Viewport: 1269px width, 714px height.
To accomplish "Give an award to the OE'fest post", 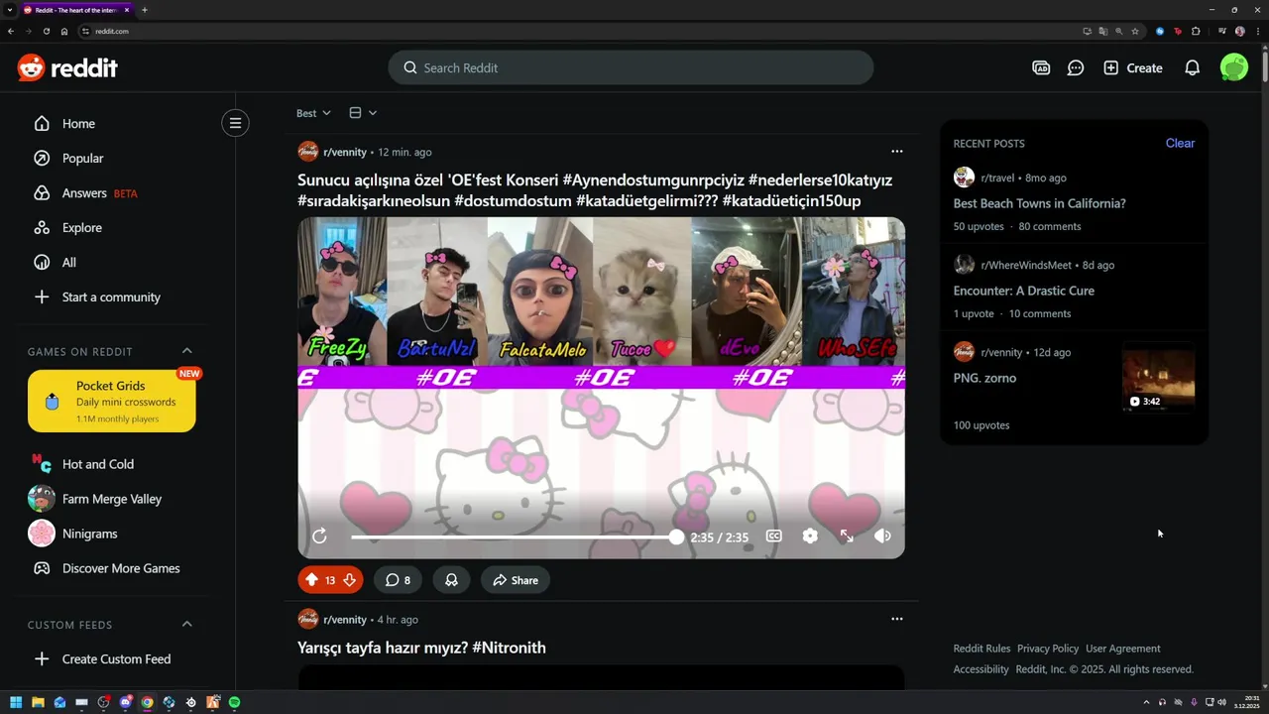I will (x=451, y=580).
